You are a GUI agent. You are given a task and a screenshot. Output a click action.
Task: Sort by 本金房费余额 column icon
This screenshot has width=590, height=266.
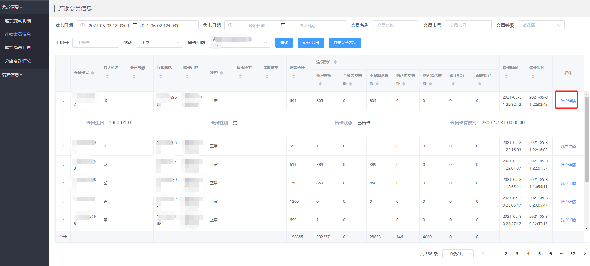coord(351,84)
